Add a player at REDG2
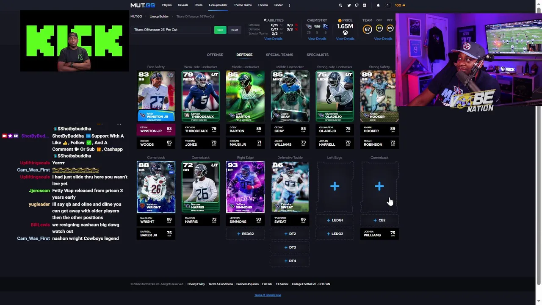 point(245,234)
